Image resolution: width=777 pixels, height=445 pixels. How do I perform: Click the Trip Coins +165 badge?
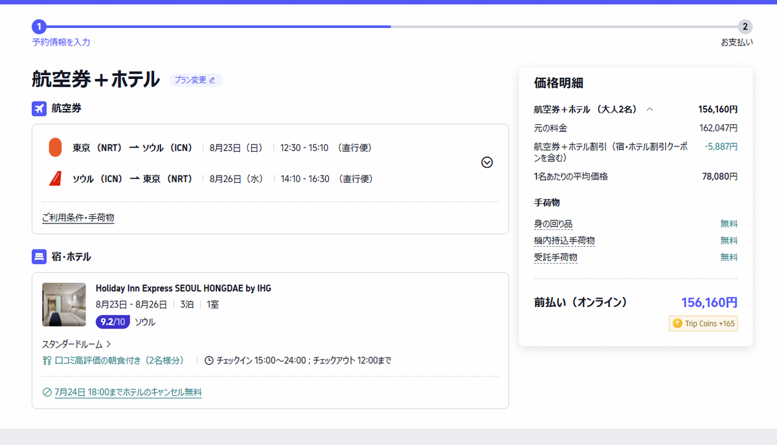[703, 323]
